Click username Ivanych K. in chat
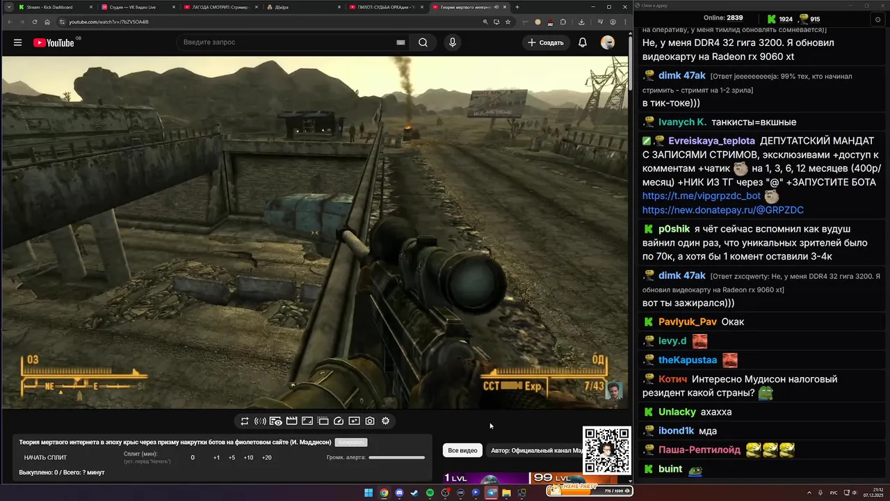This screenshot has width=890, height=501. point(682,122)
